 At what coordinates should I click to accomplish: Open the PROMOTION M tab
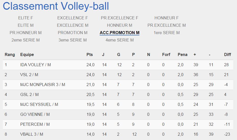(73, 33)
